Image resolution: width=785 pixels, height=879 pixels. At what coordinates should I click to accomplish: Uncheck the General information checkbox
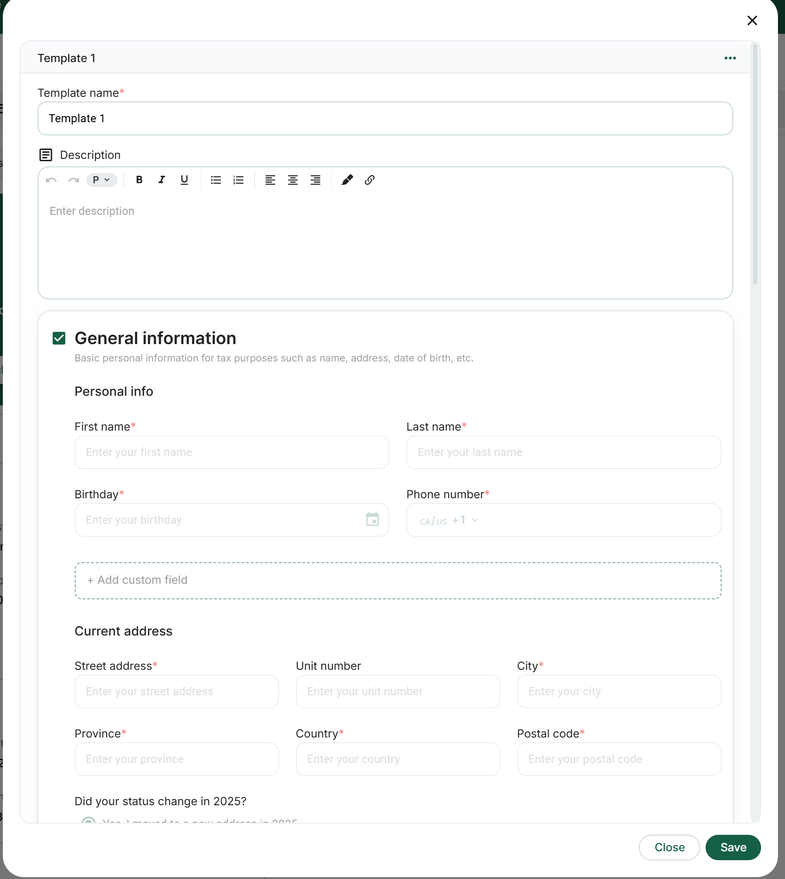[x=59, y=338]
